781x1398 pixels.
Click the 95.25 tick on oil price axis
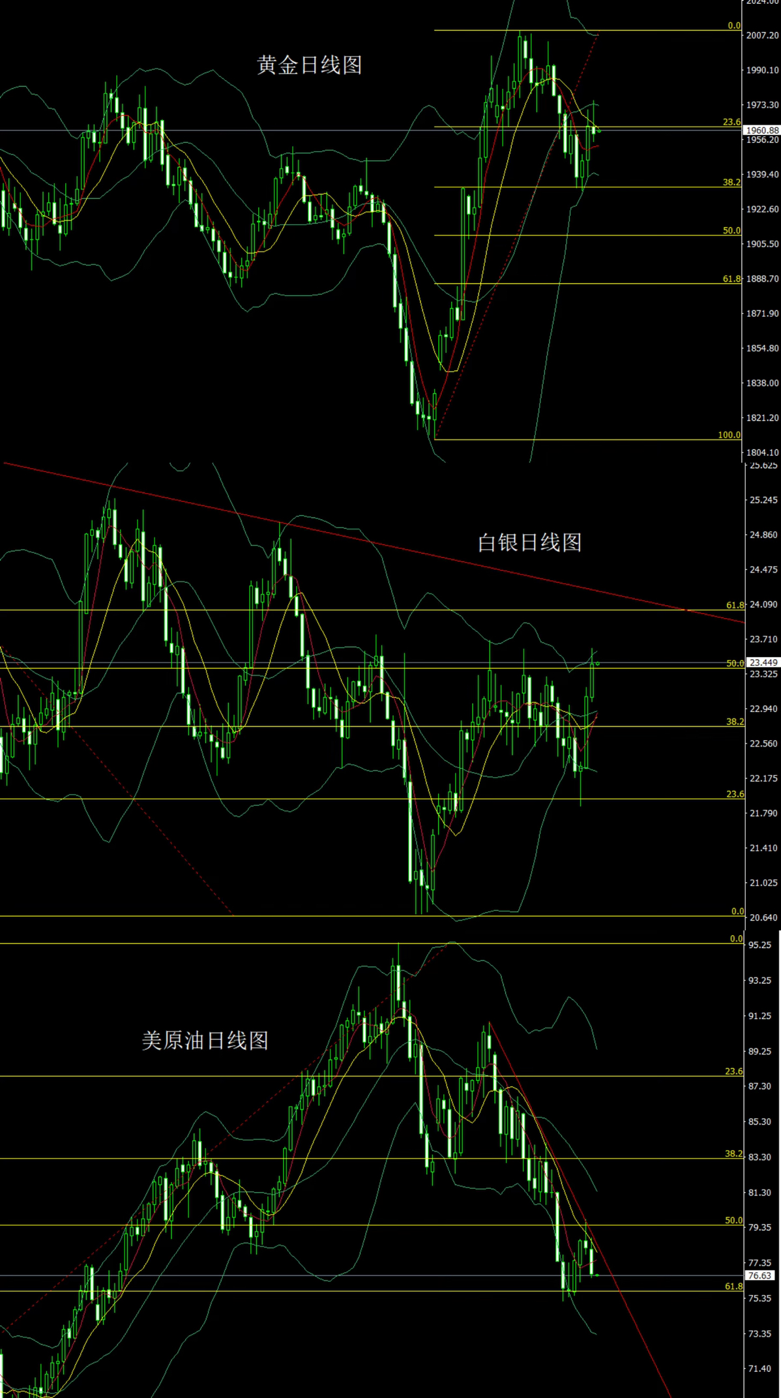point(759,945)
